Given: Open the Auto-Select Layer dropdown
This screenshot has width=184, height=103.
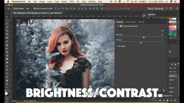Looking at the screenshot, I should point(29,9).
